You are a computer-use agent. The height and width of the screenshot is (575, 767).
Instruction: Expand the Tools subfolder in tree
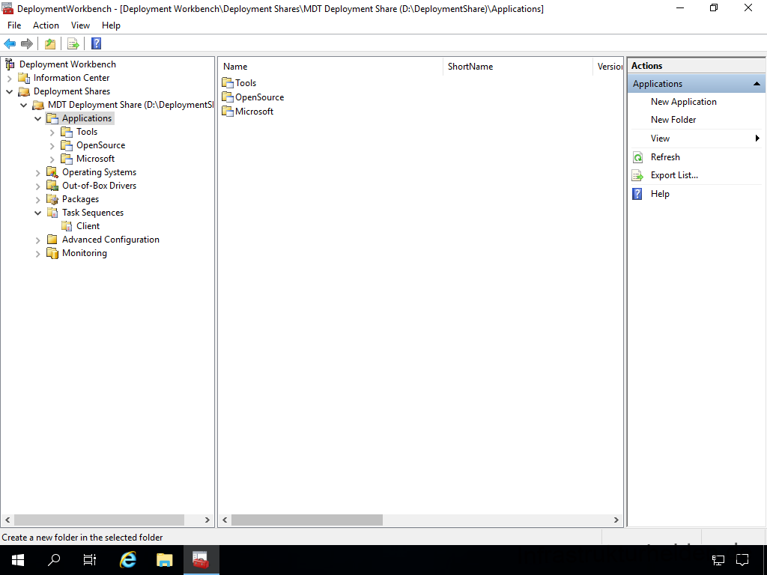coord(52,132)
